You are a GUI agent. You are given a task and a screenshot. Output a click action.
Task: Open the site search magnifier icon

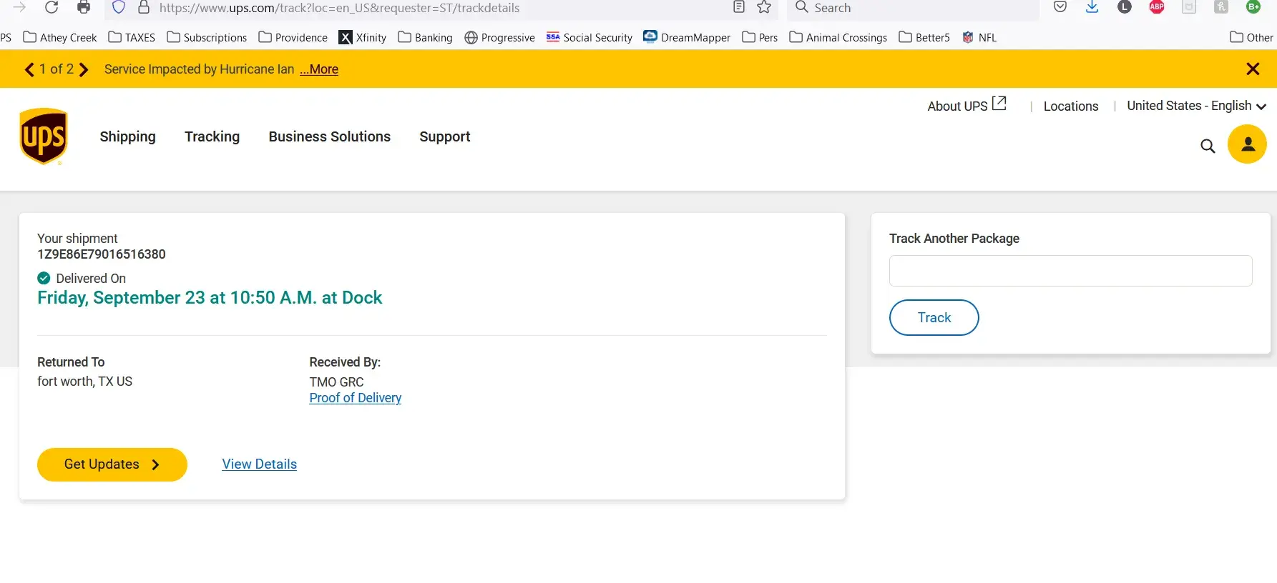[x=1208, y=146]
